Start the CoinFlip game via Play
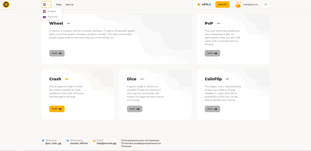The height and width of the screenshot is (151, 311). (212, 109)
